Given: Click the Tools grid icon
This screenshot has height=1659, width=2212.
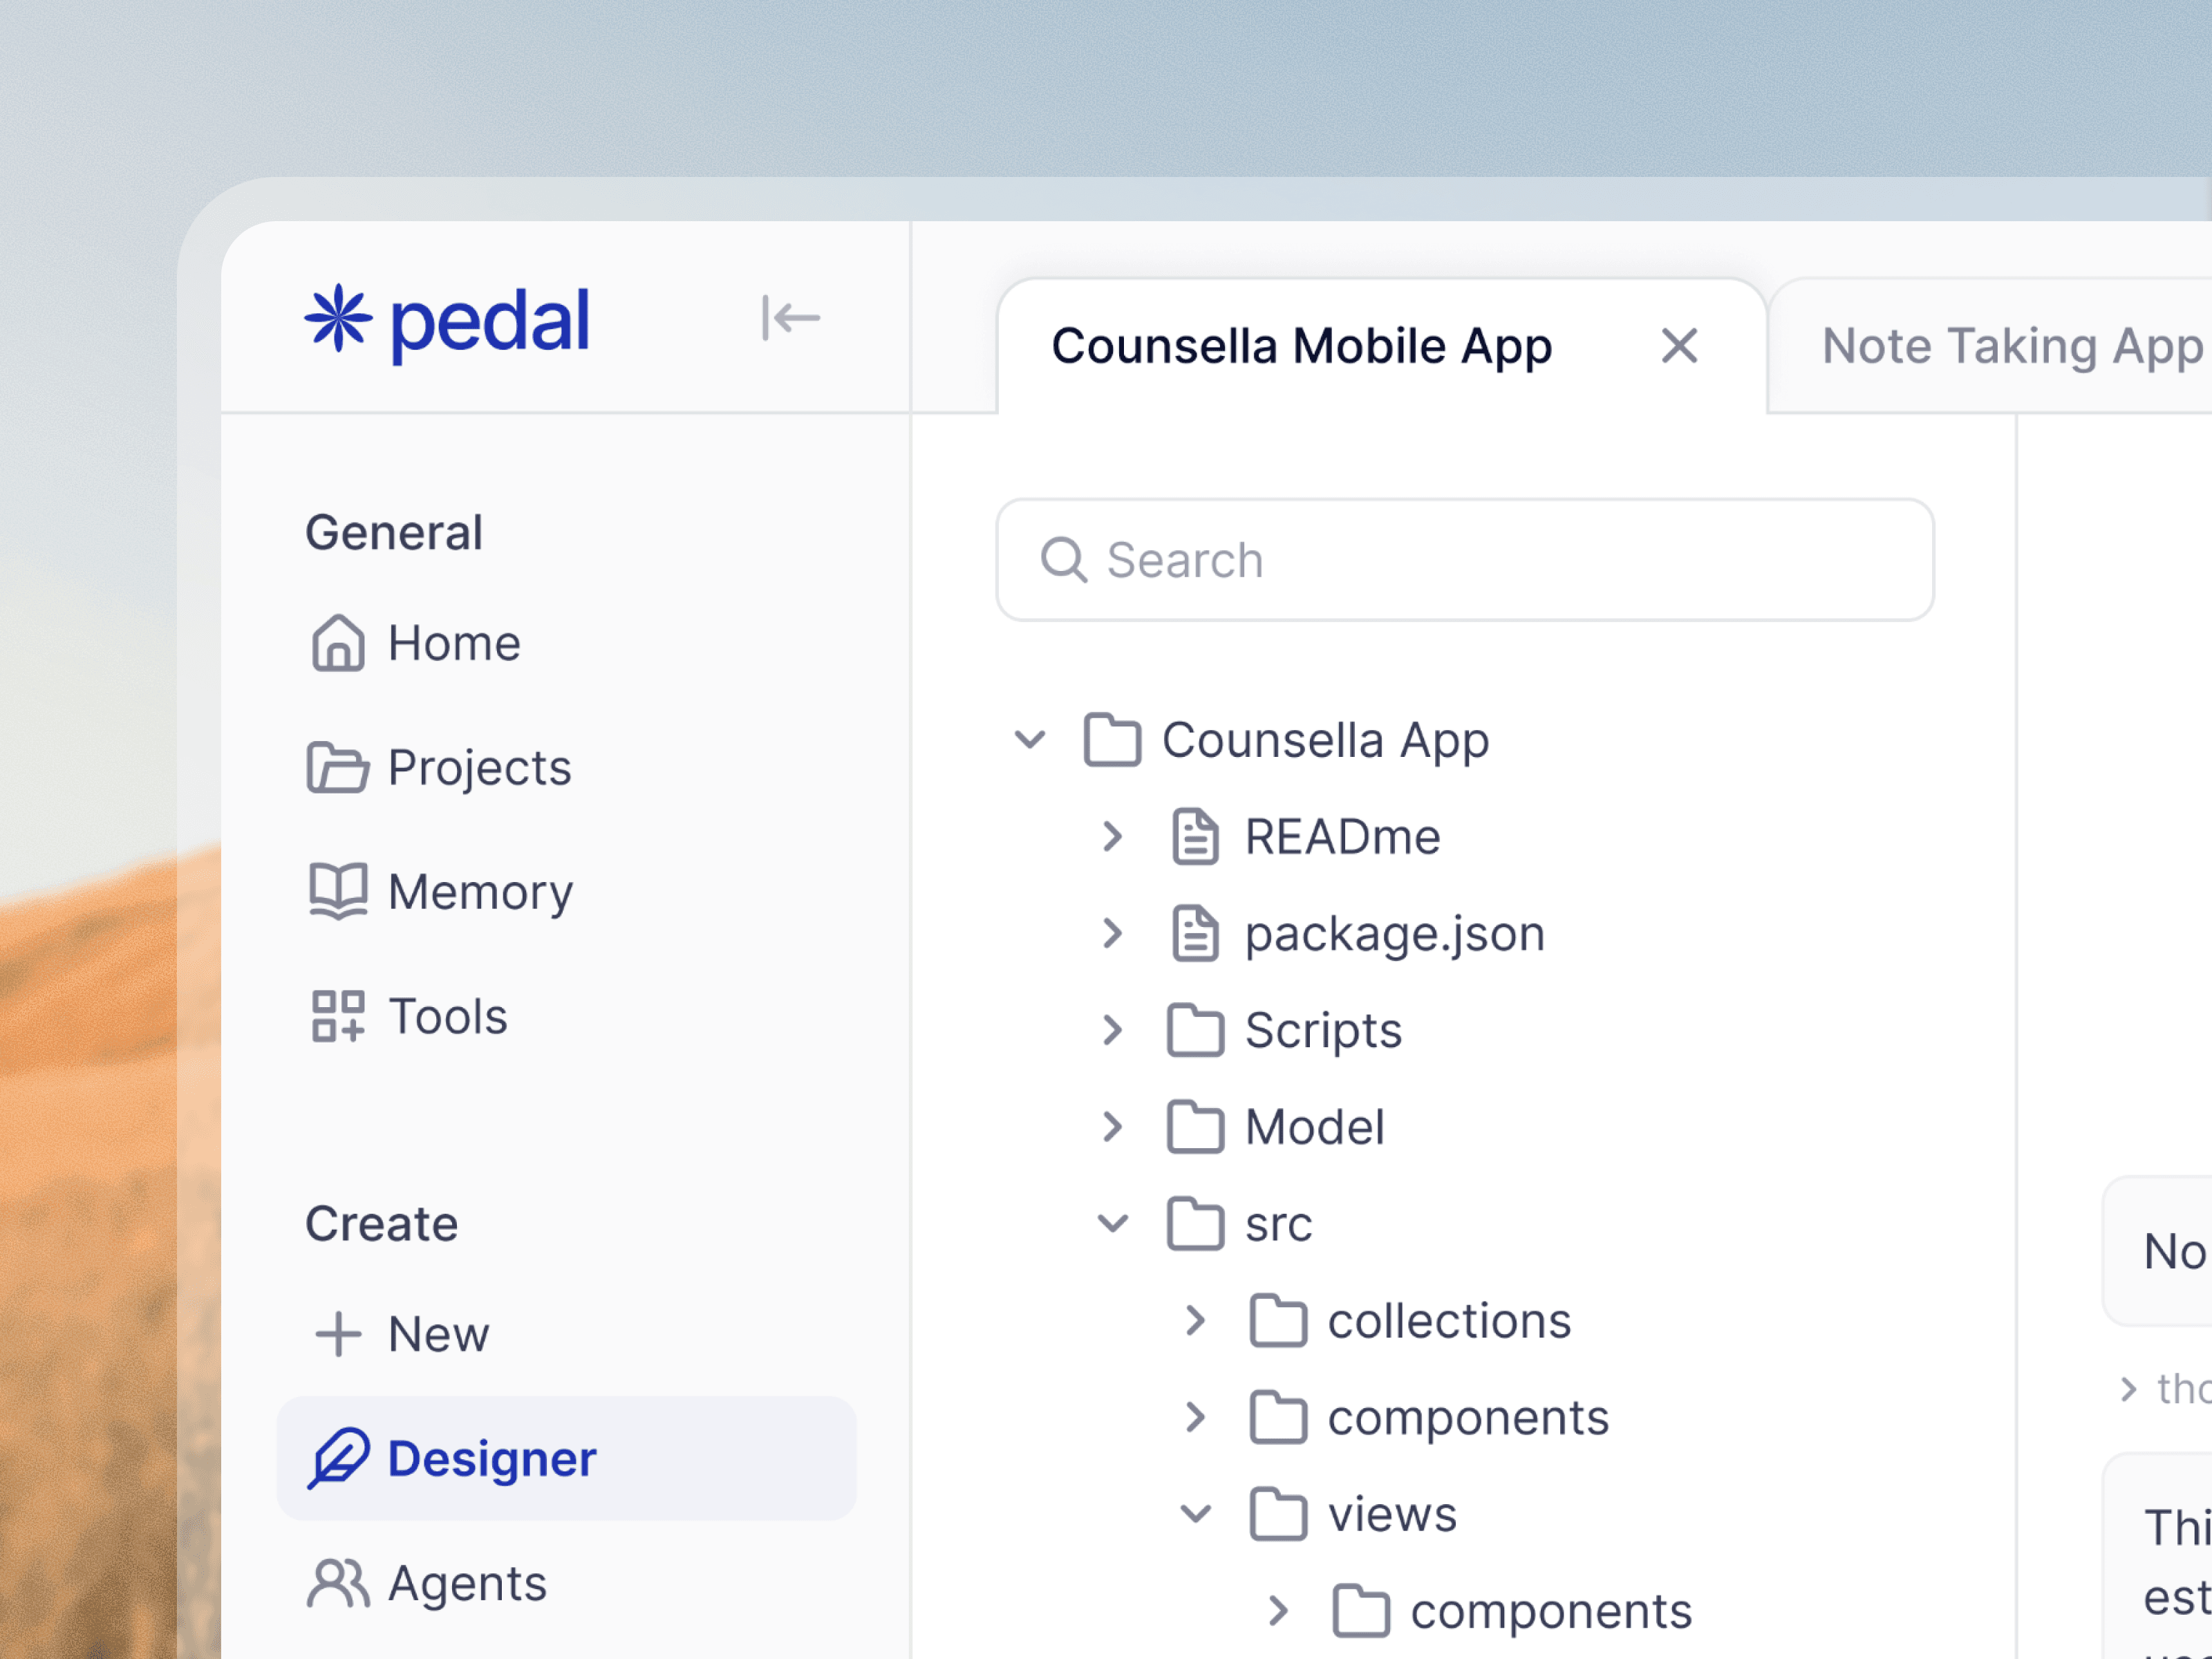Looking at the screenshot, I should tap(338, 1016).
